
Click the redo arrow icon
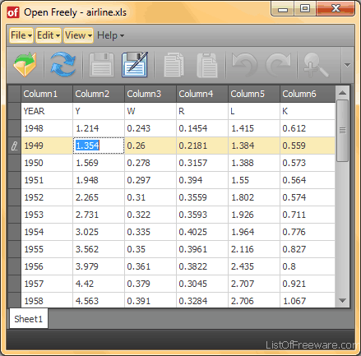(x=279, y=65)
